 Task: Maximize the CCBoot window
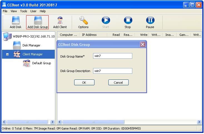point(192,5)
